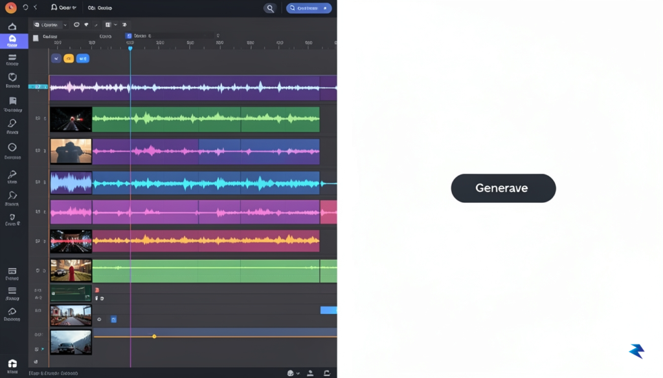Select the silhouetted person thumbnail
The height and width of the screenshot is (378, 663).
(71, 151)
